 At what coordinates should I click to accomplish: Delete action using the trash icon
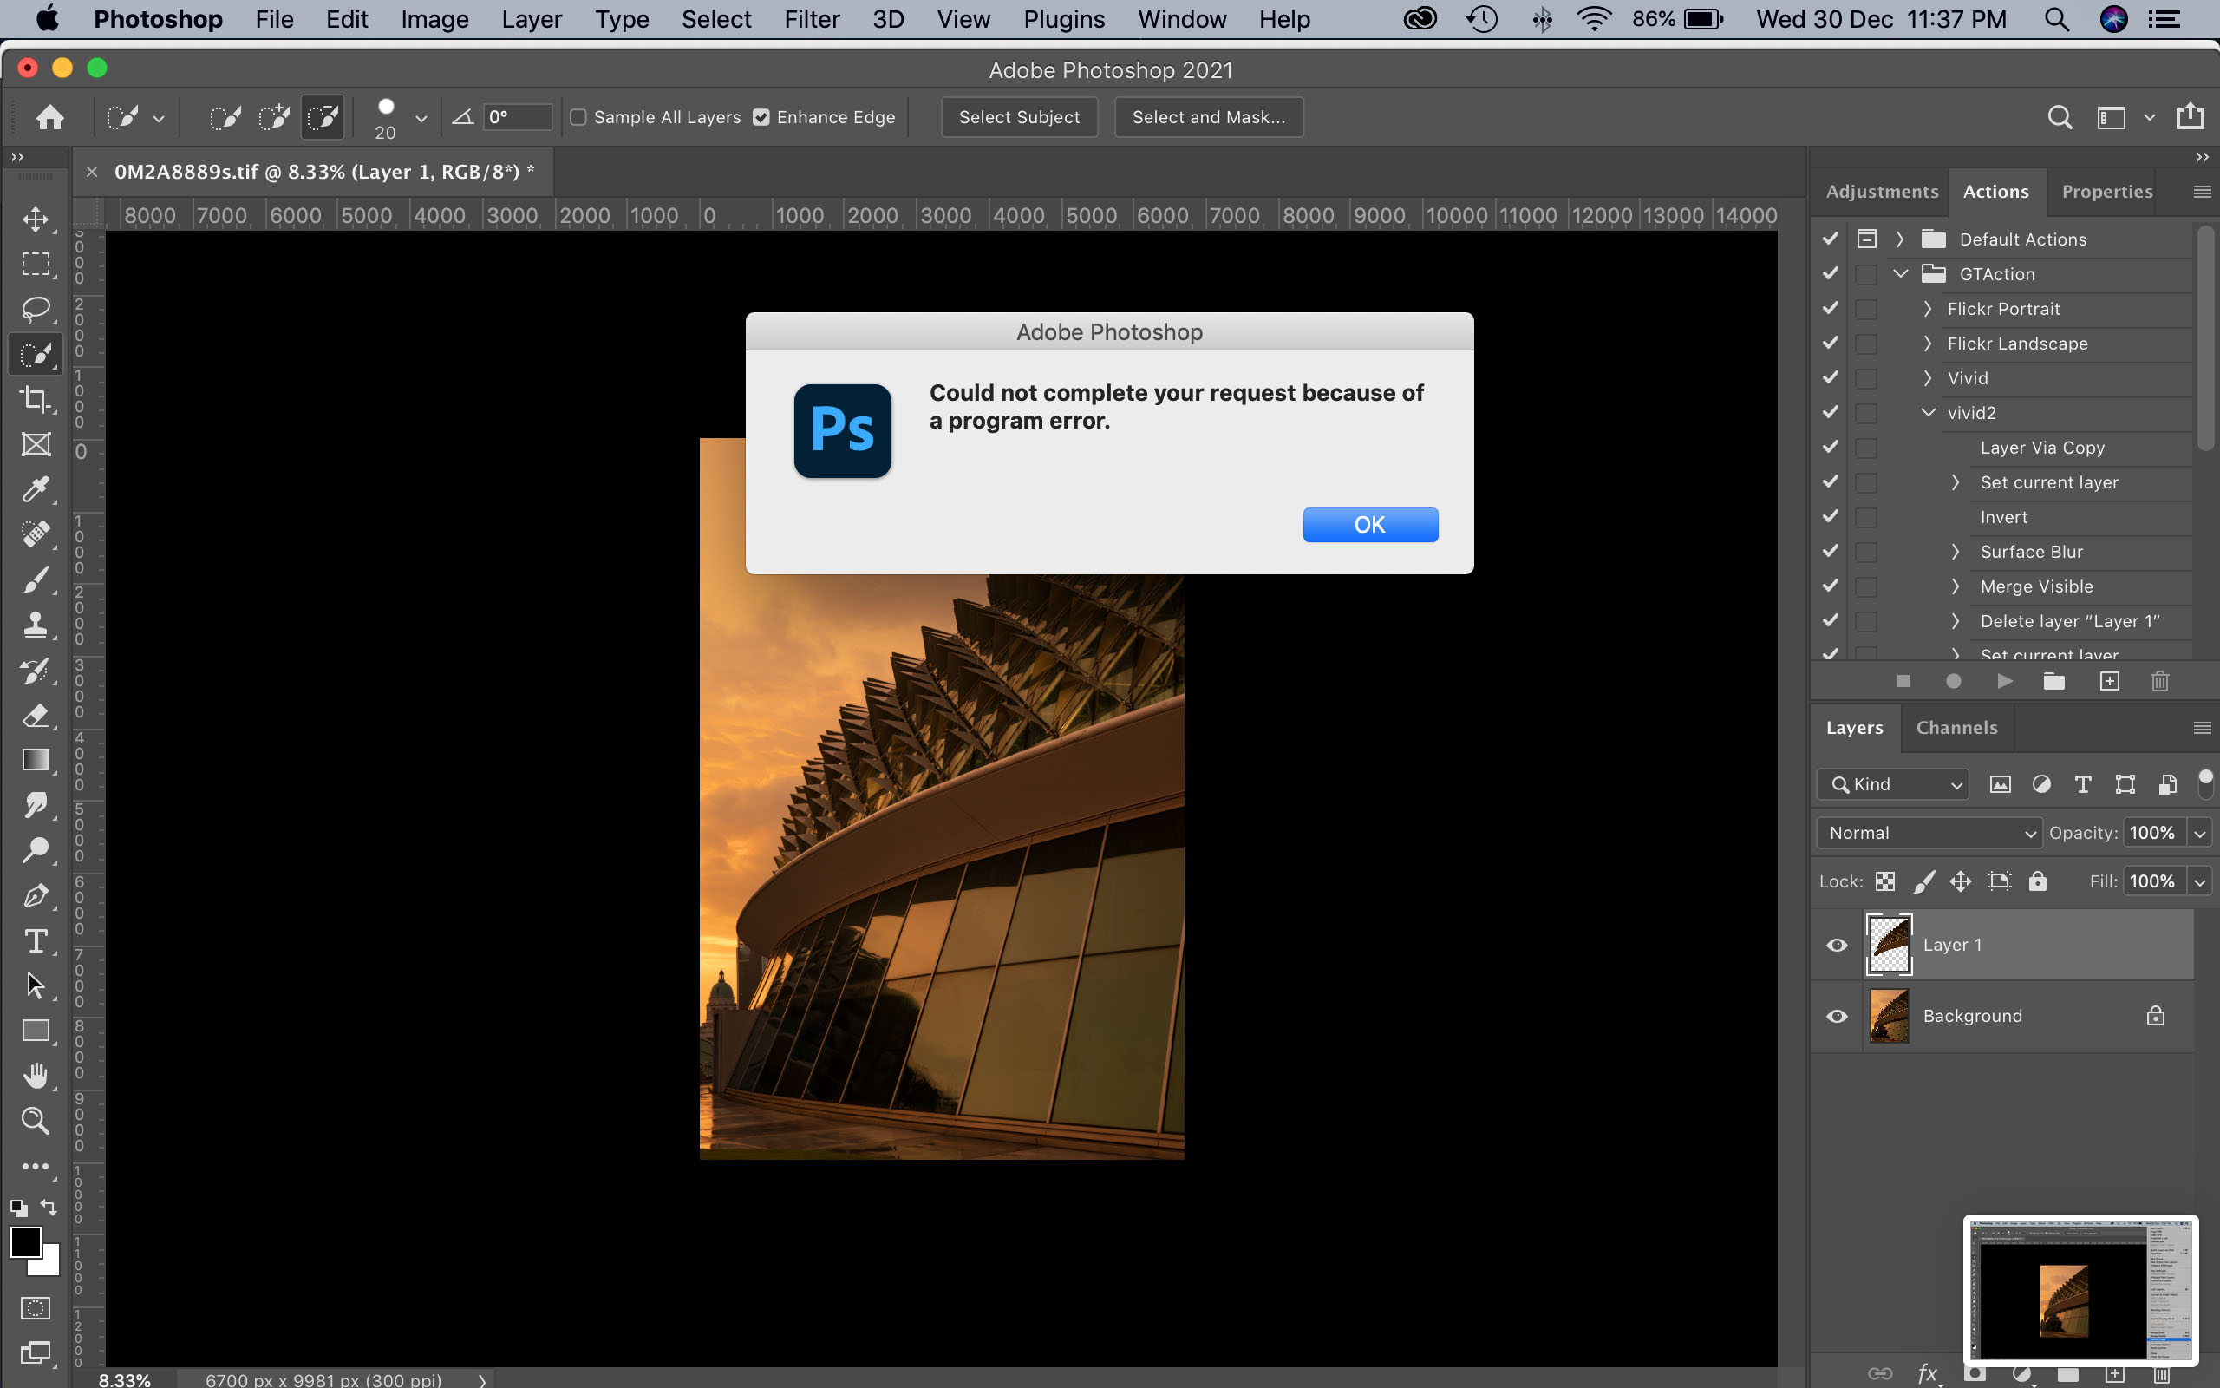click(x=2160, y=680)
